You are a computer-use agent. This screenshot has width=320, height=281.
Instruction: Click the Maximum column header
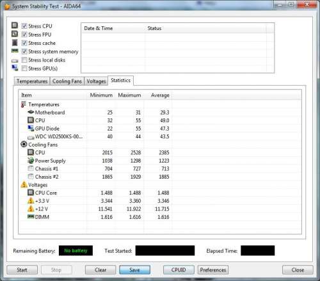click(x=129, y=95)
